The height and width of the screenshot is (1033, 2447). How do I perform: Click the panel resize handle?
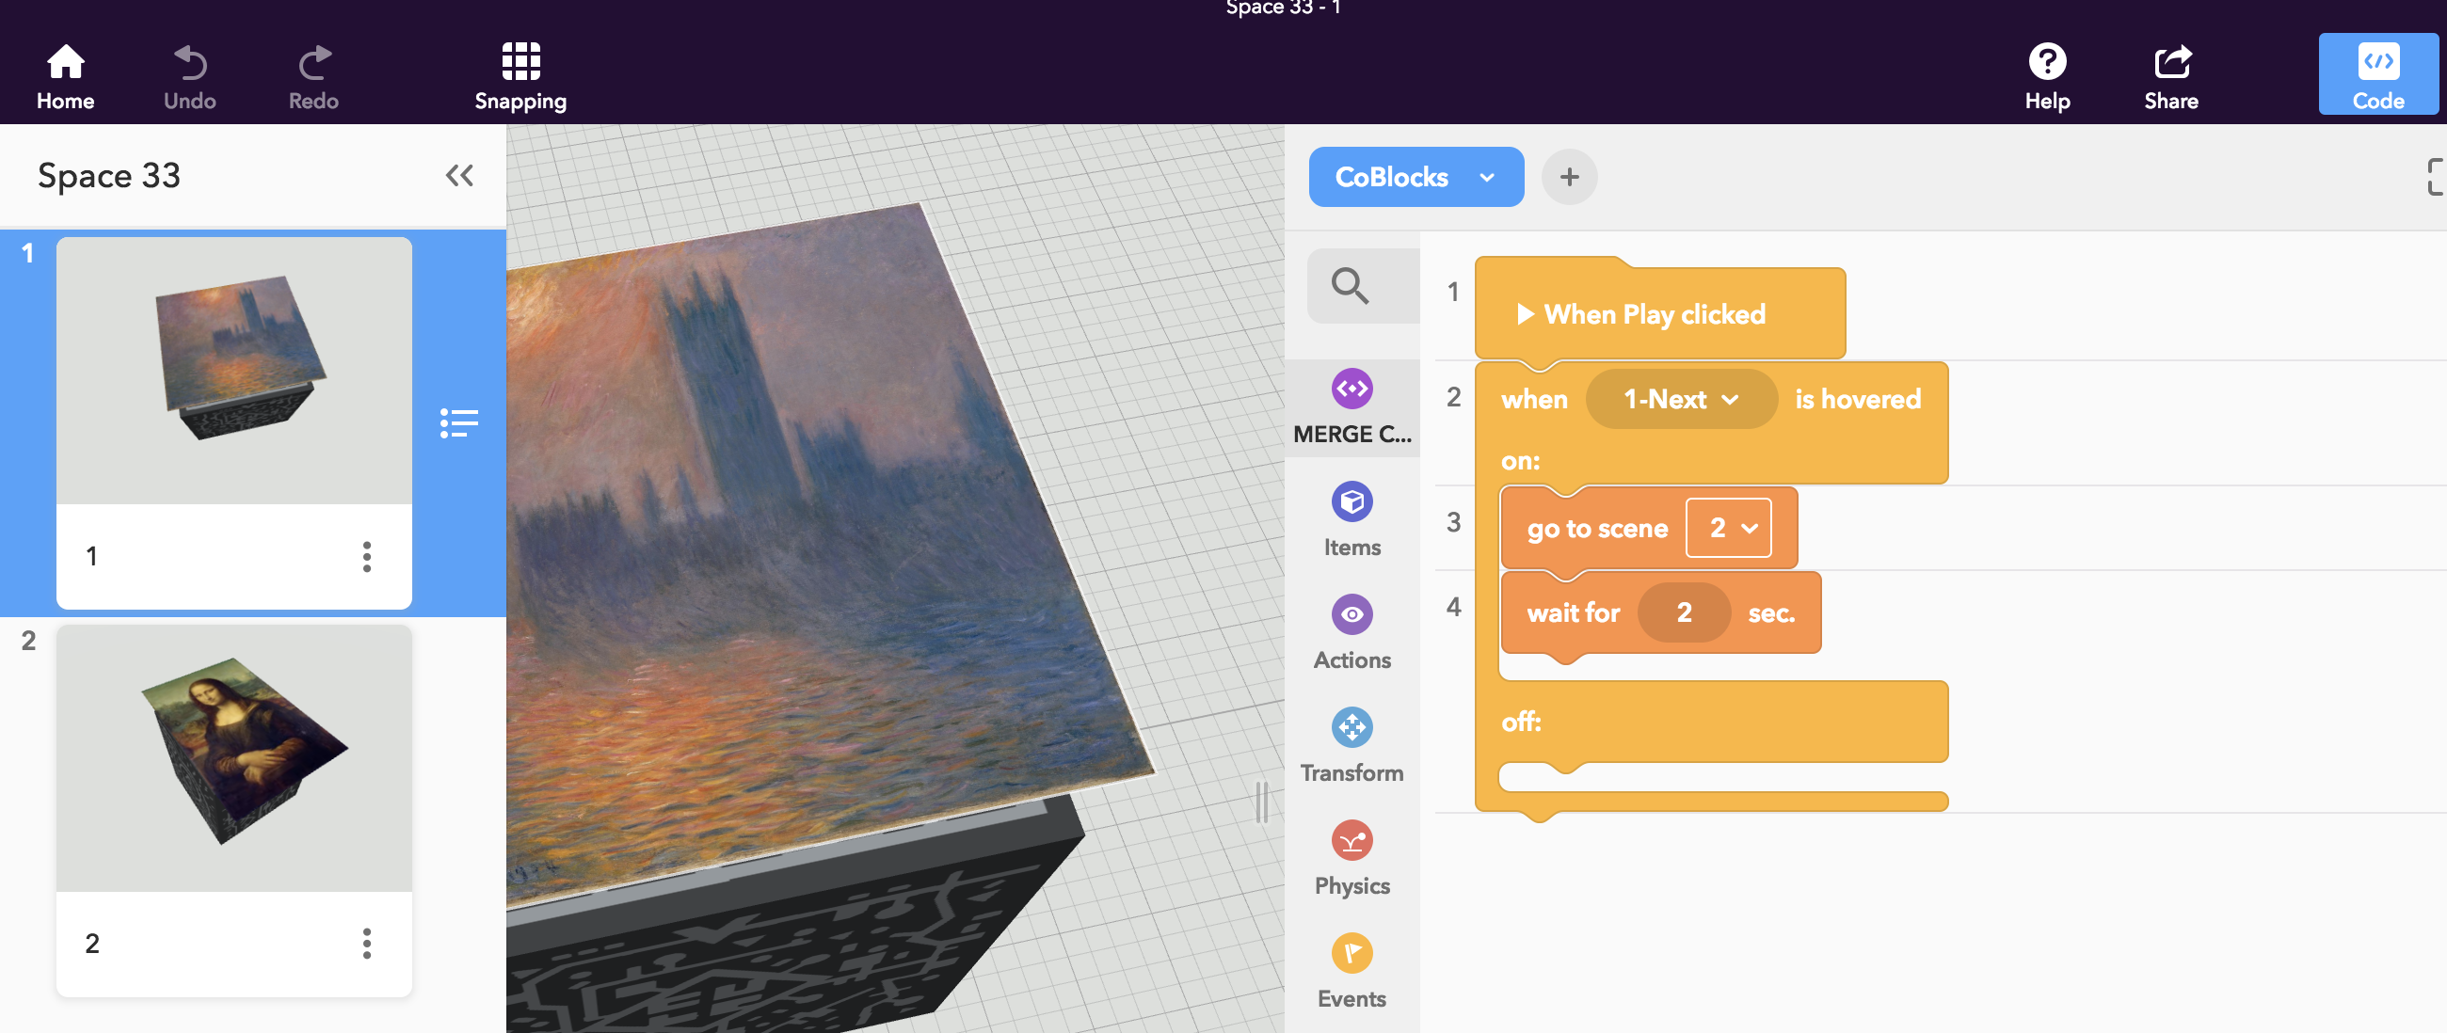(x=1261, y=803)
